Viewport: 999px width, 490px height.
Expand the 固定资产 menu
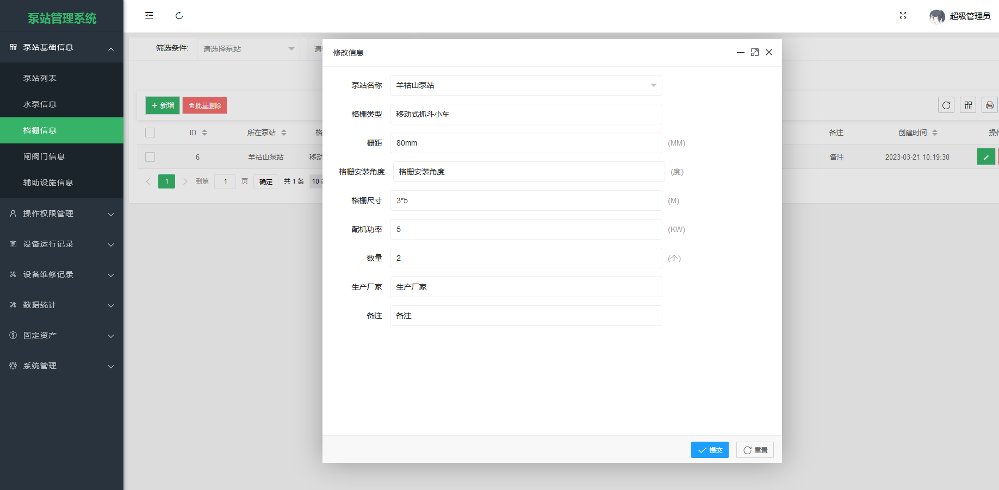[61, 335]
